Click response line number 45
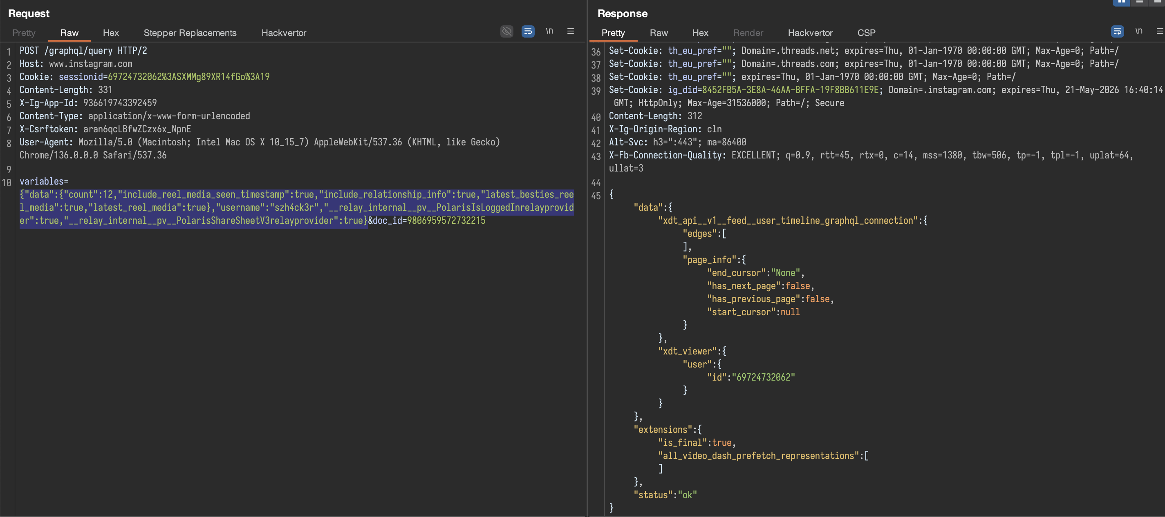This screenshot has height=517, width=1165. [596, 196]
